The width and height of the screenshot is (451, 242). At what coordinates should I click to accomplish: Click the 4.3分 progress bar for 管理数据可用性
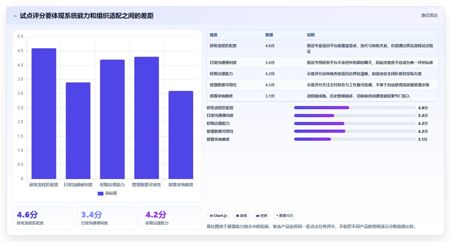click(355, 131)
